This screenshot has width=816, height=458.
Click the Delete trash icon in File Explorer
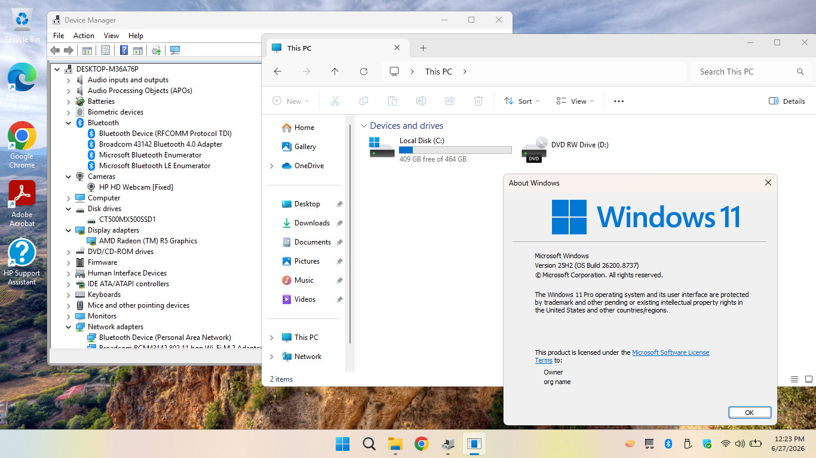tap(478, 101)
